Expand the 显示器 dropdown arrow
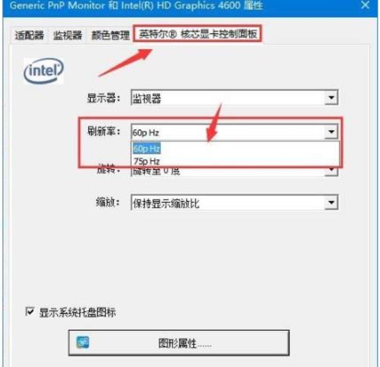380x367 pixels. tap(331, 98)
